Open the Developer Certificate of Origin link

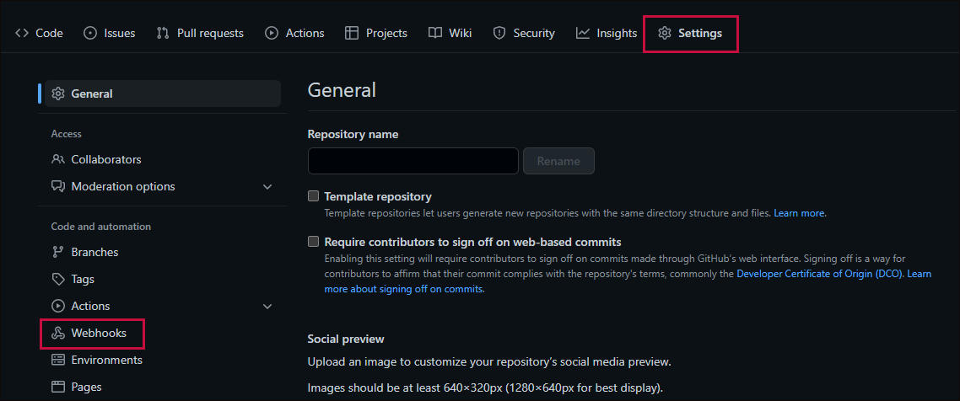tap(818, 274)
